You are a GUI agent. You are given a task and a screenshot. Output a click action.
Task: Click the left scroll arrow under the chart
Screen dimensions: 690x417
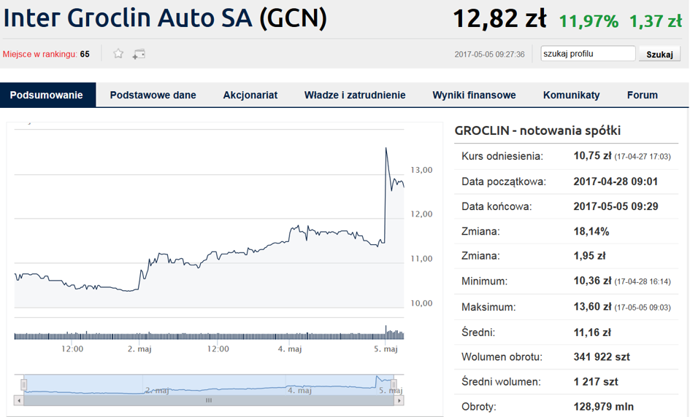click(x=19, y=400)
